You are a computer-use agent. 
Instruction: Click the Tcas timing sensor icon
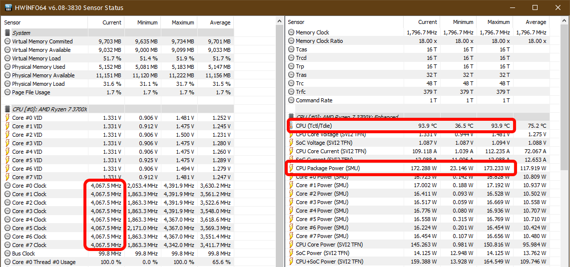291,49
